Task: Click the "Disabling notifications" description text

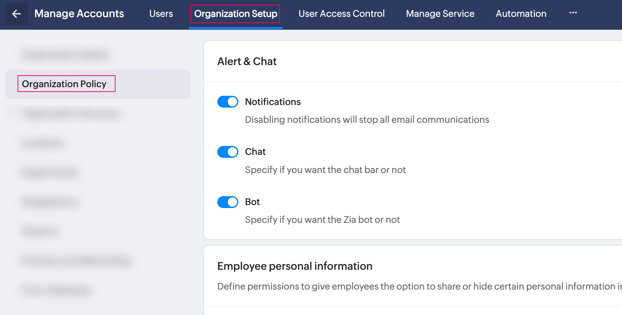Action: tap(367, 120)
